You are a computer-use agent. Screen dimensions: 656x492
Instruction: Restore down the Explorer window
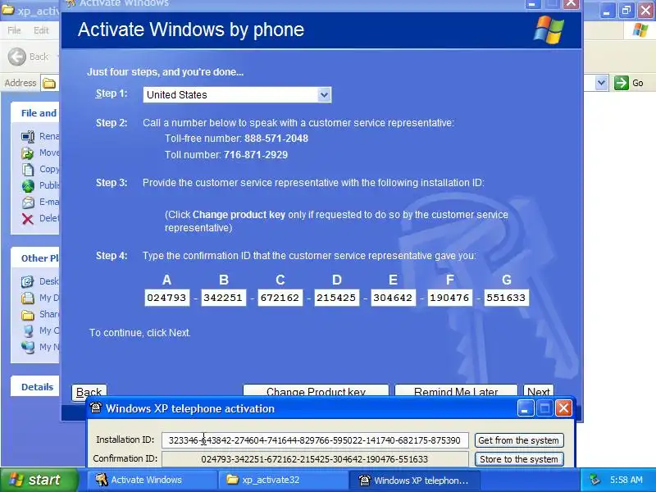(626, 11)
